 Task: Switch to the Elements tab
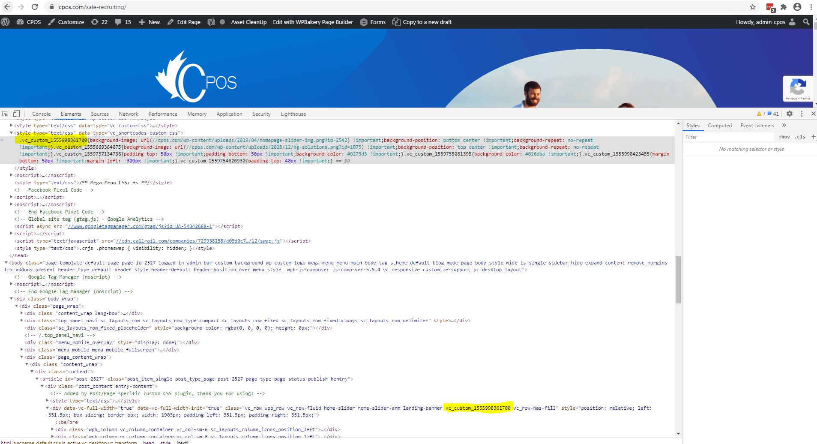tap(71, 114)
